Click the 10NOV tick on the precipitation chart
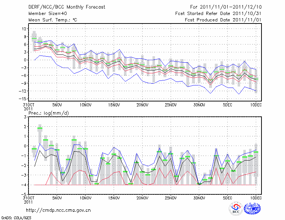Screen dimensions: 285x220 pyautogui.click(x=85, y=198)
